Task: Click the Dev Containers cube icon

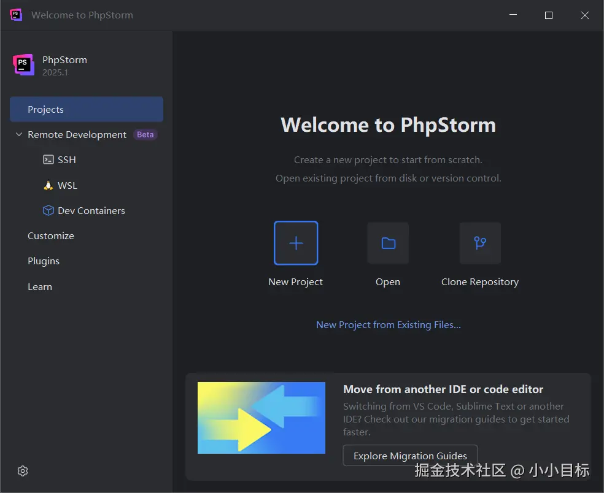Action: click(x=48, y=210)
